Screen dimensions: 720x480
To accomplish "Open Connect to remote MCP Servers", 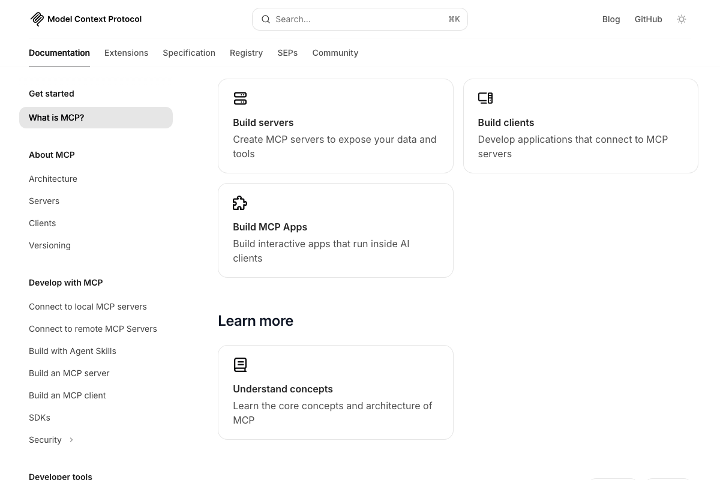I will [x=93, y=329].
